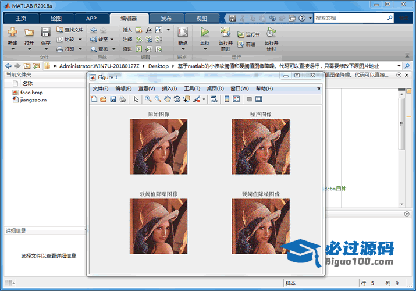
Task: Click the Save (保存) floppy disk icon
Action: click(45, 32)
